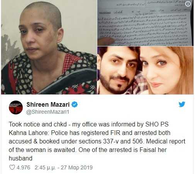This screenshot has width=195, height=174.
Task: Open the handwritten Urdu document photo
Action: [145, 23]
